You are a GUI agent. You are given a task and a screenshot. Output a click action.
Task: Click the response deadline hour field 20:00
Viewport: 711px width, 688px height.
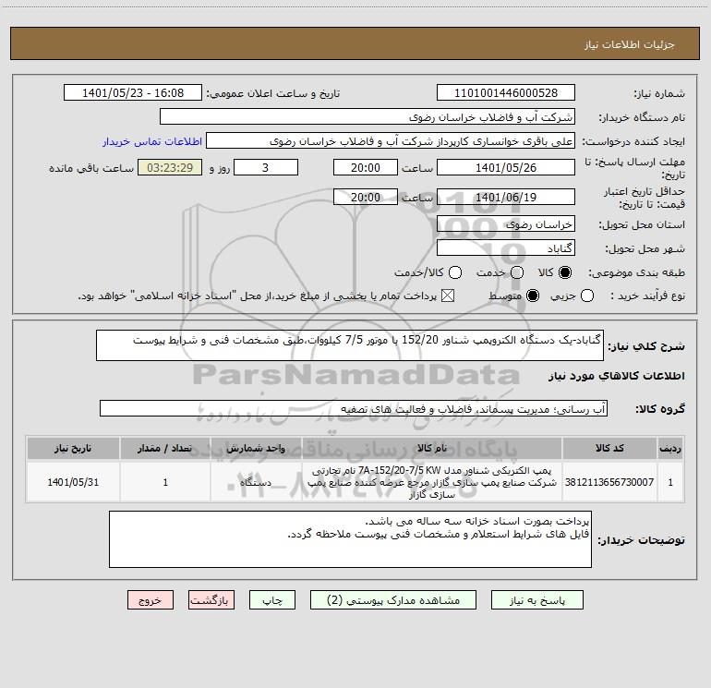365,167
